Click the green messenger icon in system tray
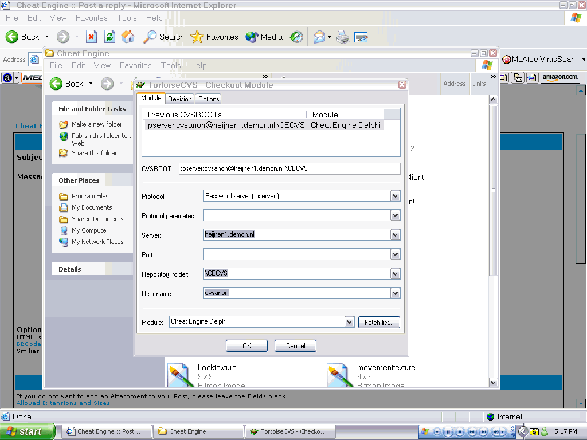Viewport: 587px width, 440px height. point(545,431)
